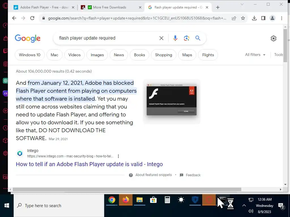This screenshot has height=217, width=290.
Task: Open GX Control speedometer icon in Opera sidebar
Action: [x=5, y=25]
